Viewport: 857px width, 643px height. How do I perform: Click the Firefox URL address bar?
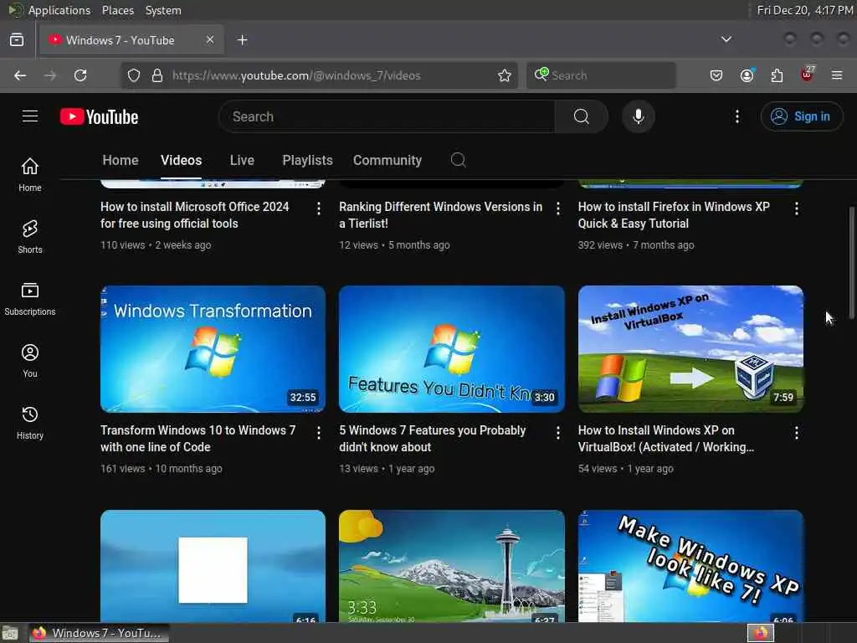319,75
